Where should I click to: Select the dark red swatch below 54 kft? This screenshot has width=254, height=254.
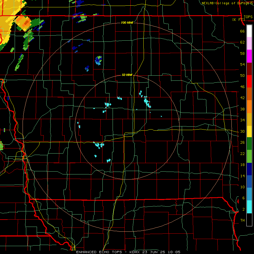(x=249, y=69)
